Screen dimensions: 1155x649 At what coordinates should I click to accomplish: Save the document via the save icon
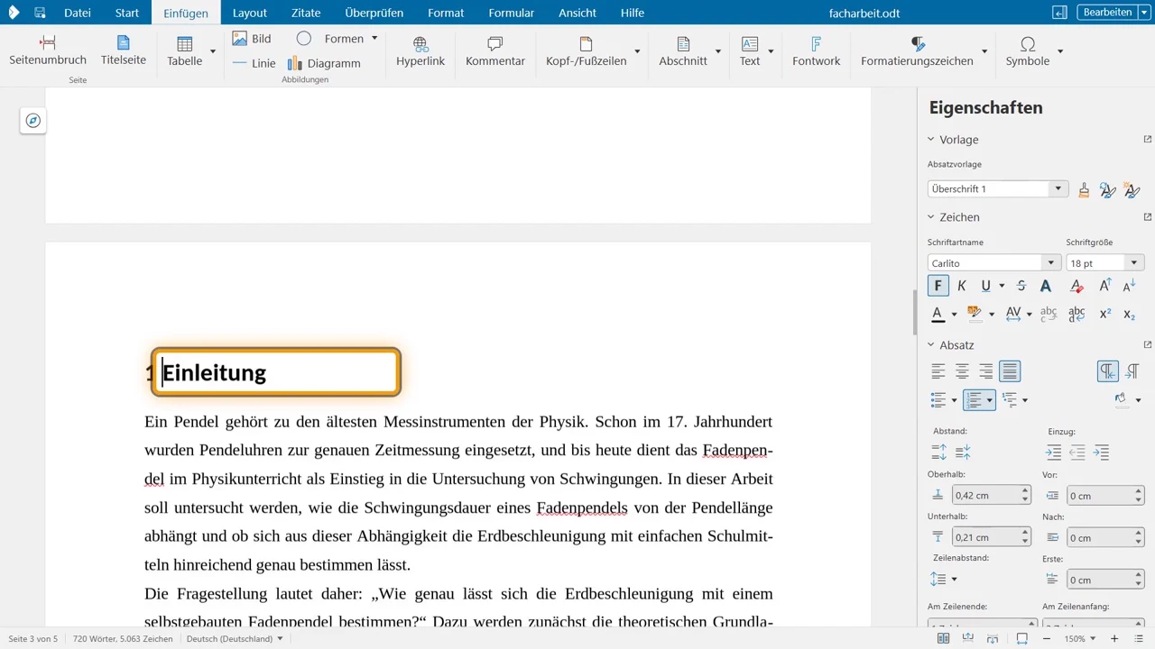[x=40, y=13]
